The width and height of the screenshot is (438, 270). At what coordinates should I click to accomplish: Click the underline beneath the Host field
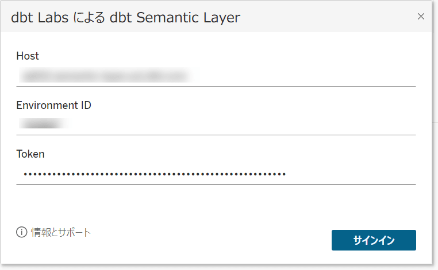(x=216, y=86)
